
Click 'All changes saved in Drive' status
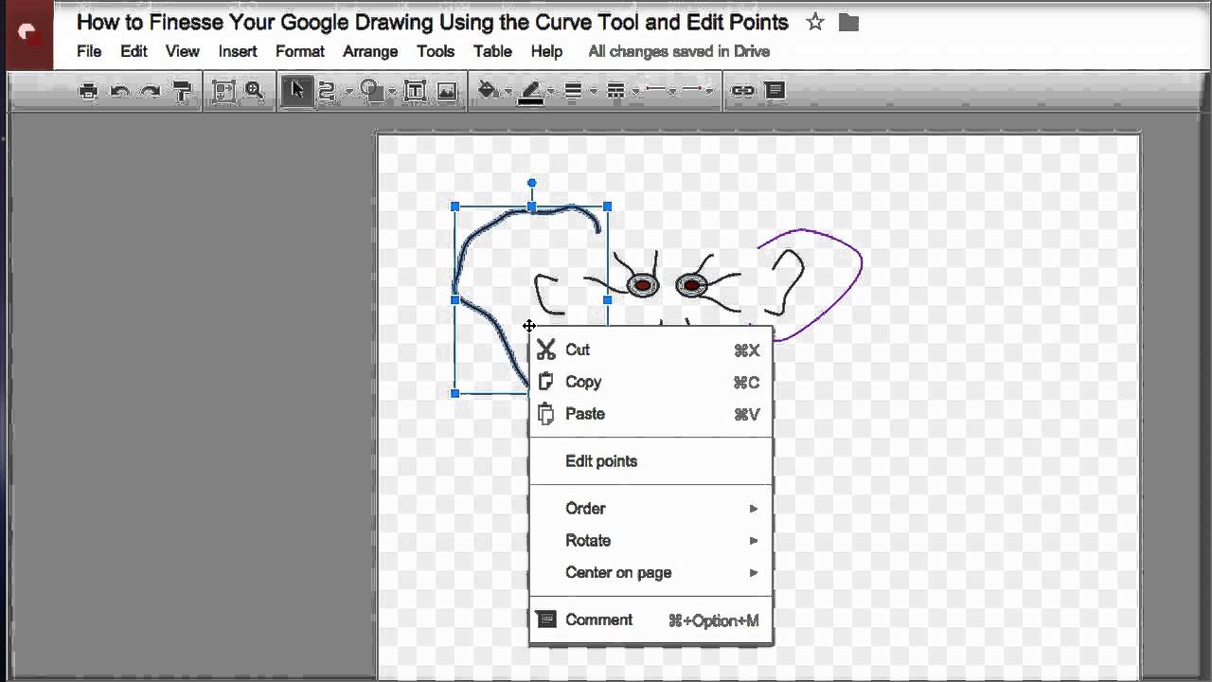(679, 51)
